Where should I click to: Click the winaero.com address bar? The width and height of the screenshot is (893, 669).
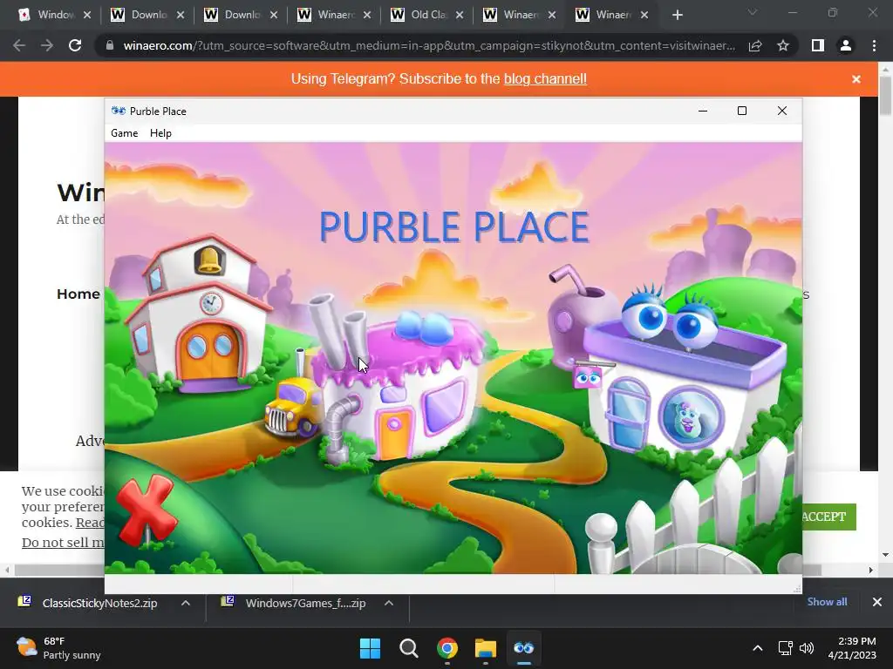pos(428,45)
